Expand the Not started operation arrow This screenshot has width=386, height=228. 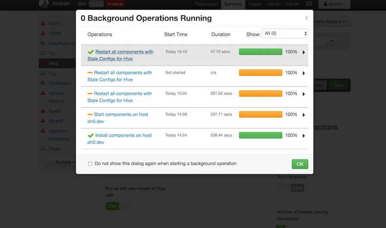304,73
